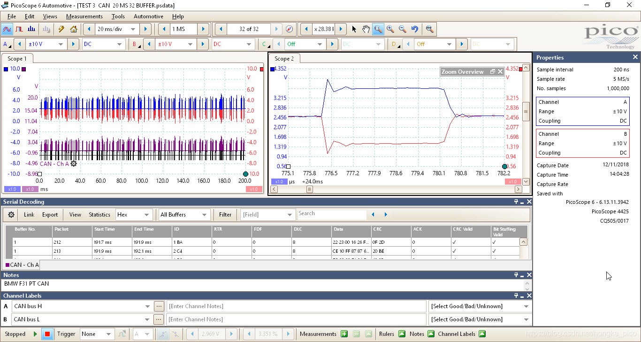Click the auto setup lightning icon
The width and height of the screenshot is (641, 342).
click(61, 29)
